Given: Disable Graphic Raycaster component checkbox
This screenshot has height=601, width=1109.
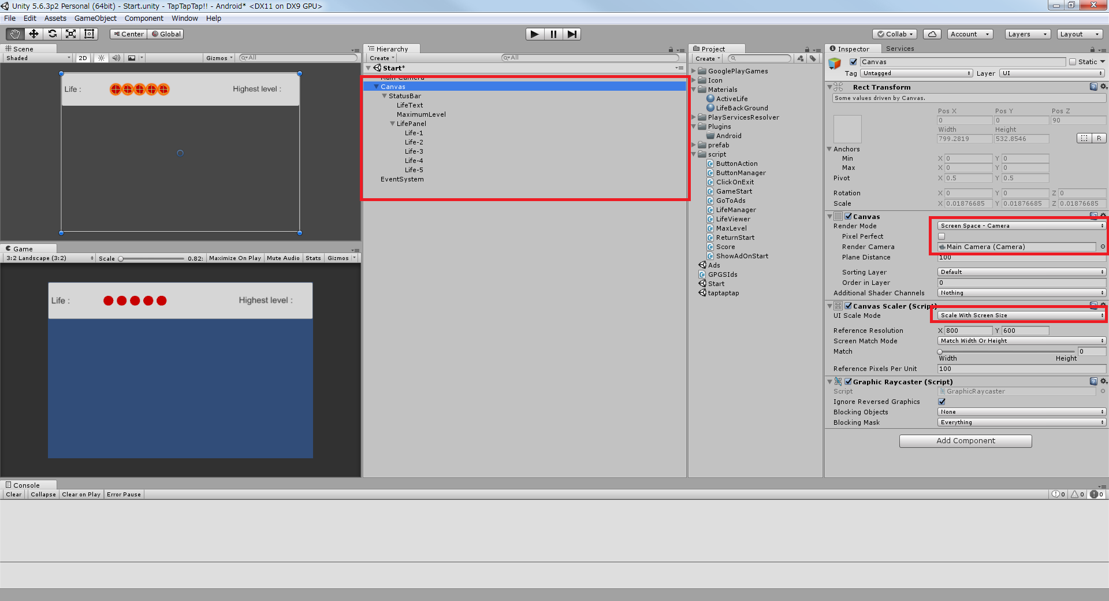Looking at the screenshot, I should [849, 382].
